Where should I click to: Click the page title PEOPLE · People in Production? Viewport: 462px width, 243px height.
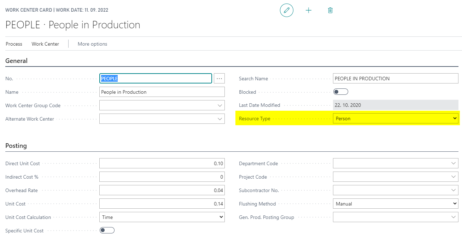point(73,25)
